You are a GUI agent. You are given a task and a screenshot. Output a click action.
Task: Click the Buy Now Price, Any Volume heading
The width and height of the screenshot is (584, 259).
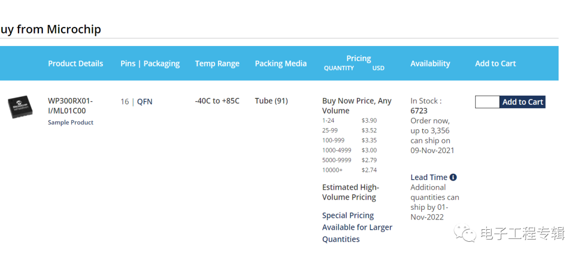pyautogui.click(x=357, y=106)
